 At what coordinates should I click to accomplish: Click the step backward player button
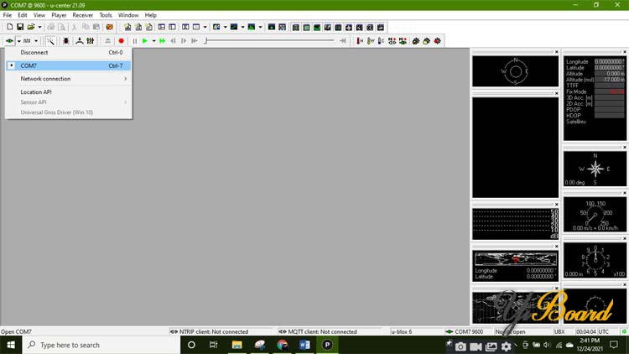173,40
